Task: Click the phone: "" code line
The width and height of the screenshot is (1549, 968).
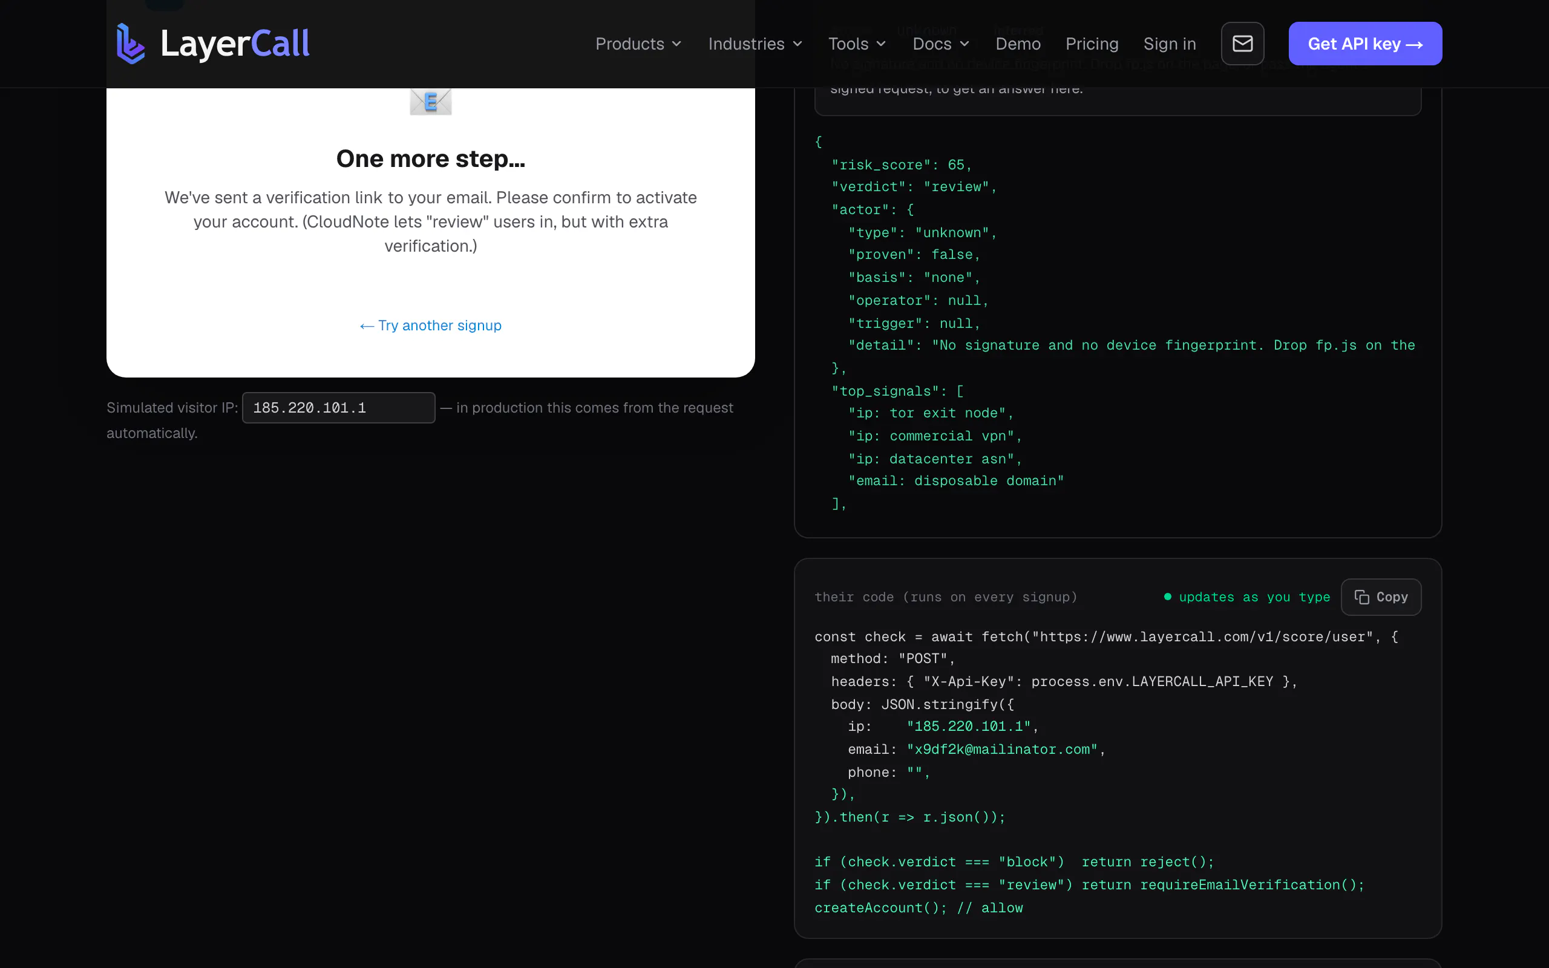Action: (888, 773)
